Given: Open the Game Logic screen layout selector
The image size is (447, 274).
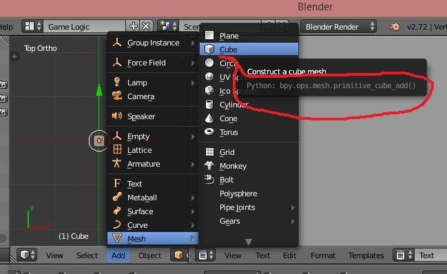Looking at the screenshot, I should tap(32, 26).
